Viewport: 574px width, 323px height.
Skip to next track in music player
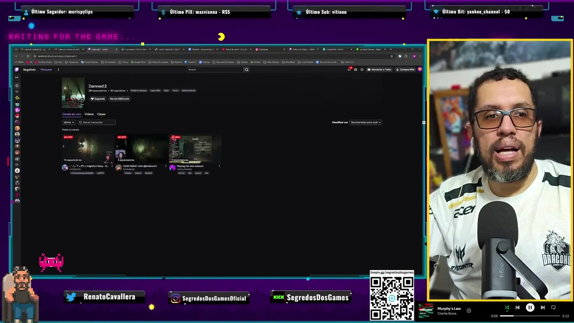coord(543,308)
